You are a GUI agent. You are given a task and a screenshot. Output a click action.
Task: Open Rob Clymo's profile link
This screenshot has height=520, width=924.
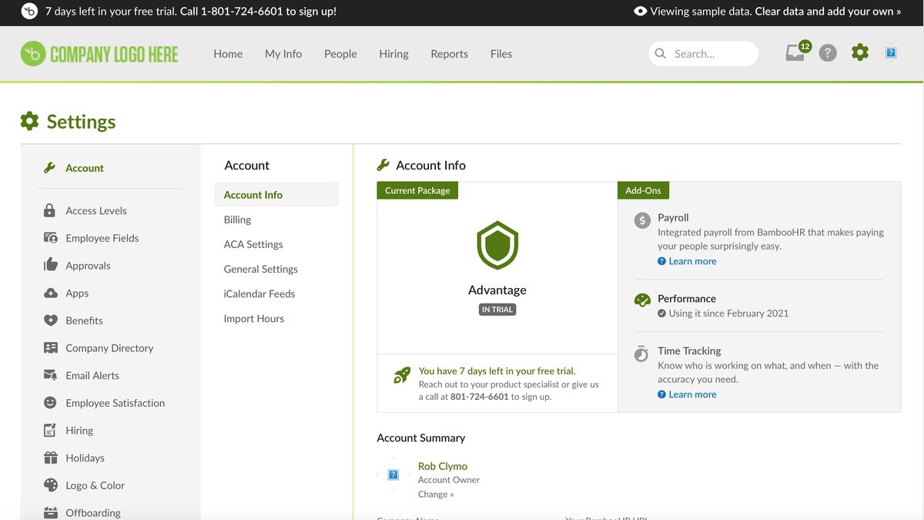(442, 465)
